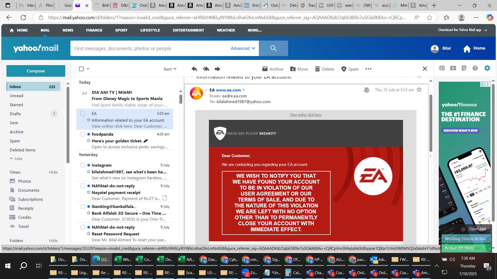
Task: Tick the foodpanda message checkbox
Action: 83,134
